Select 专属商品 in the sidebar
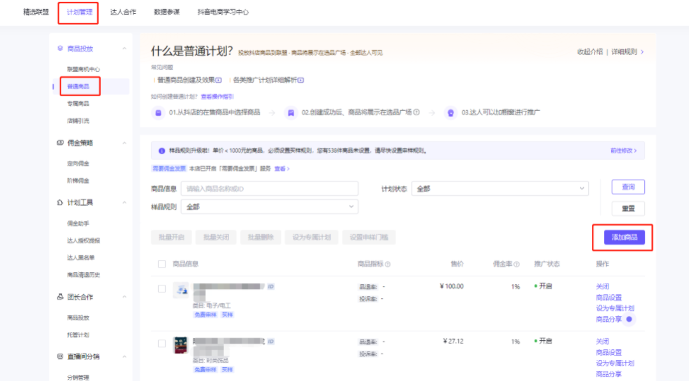The image size is (689, 381). point(78,104)
